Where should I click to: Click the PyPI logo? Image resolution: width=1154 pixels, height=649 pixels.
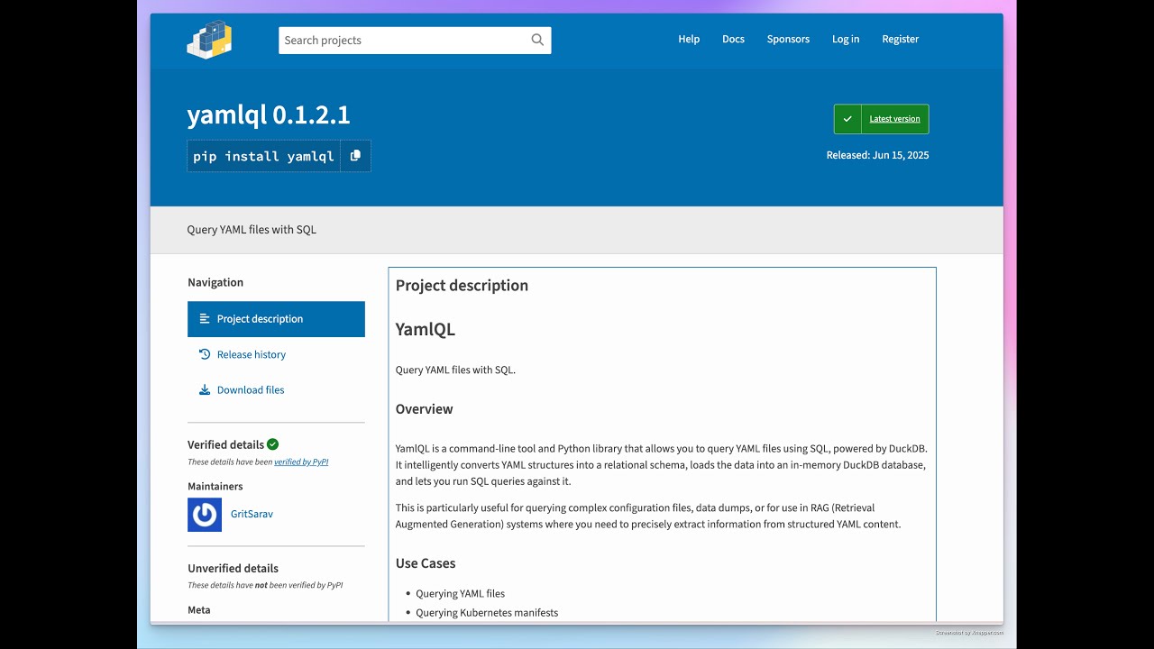209,40
